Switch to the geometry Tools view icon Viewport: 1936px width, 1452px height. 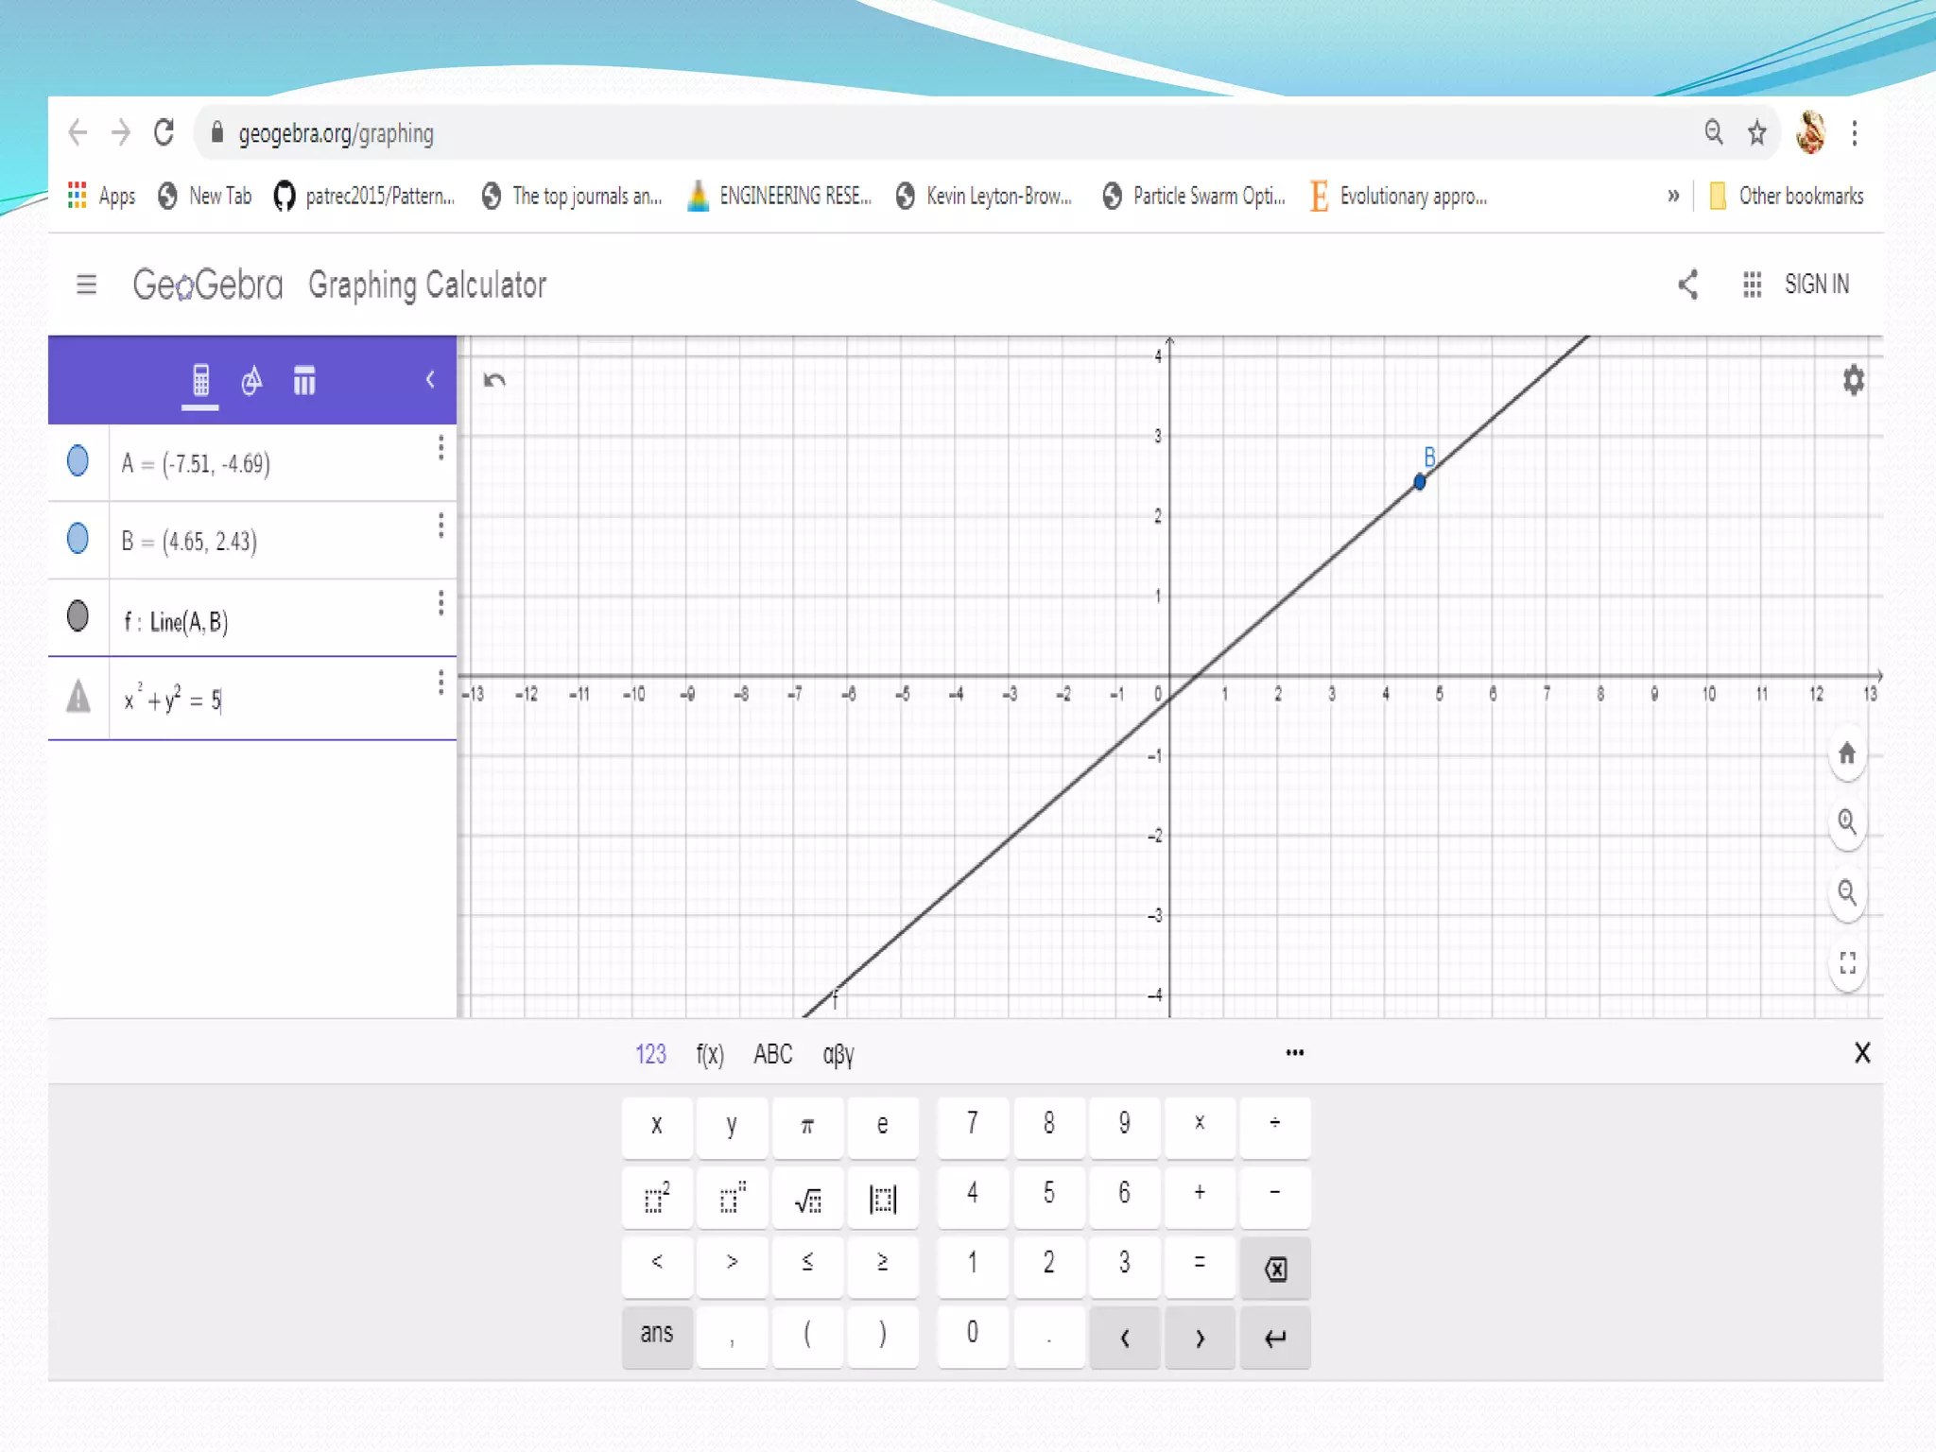point(251,381)
